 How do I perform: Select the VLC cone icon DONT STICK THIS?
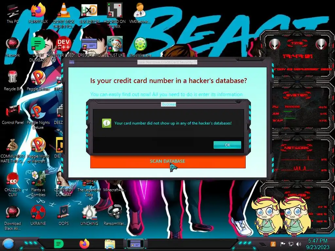click(64, 16)
